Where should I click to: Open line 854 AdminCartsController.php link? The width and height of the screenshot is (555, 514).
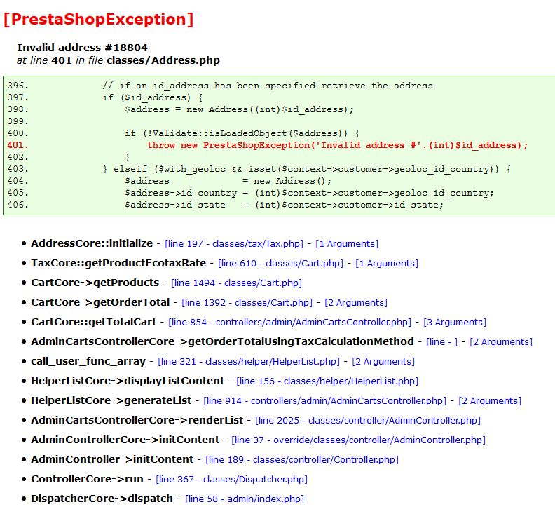point(289,322)
